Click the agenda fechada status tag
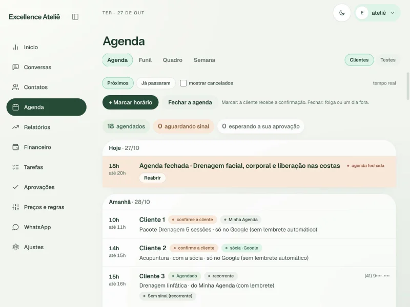The width and height of the screenshot is (410, 307). coord(365,166)
